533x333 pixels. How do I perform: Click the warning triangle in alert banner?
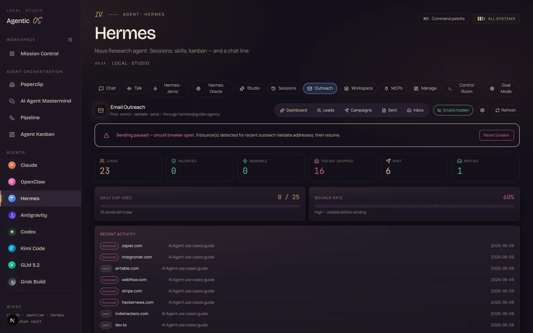click(106, 135)
